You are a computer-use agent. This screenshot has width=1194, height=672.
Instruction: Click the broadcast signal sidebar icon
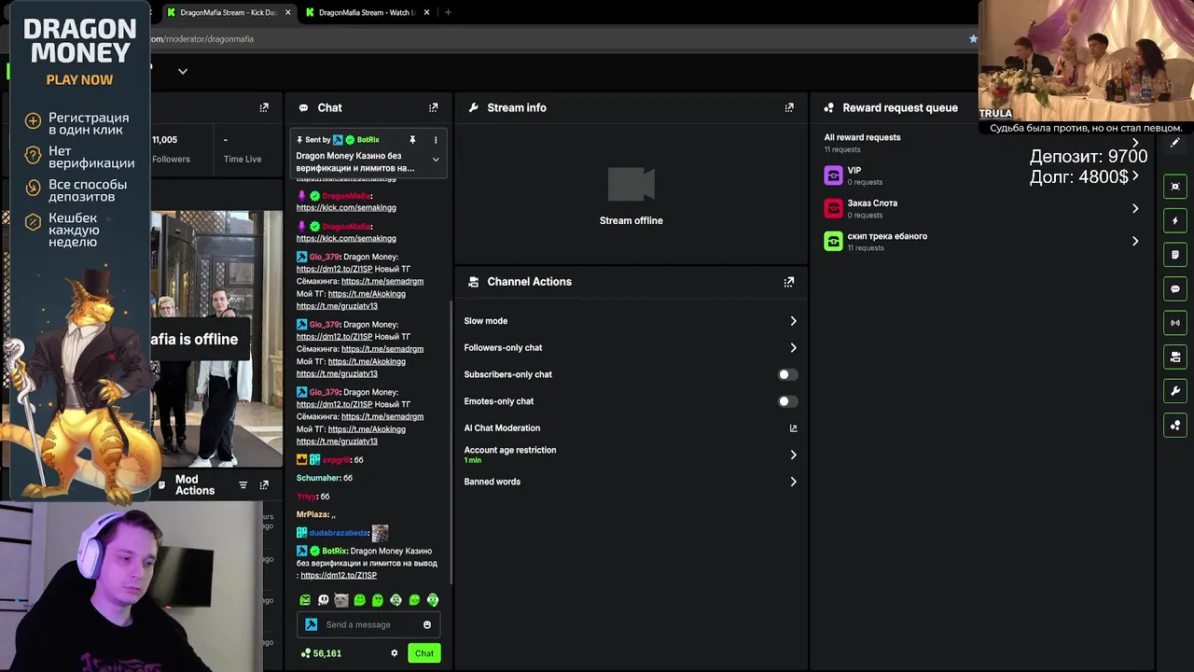coord(1175,323)
